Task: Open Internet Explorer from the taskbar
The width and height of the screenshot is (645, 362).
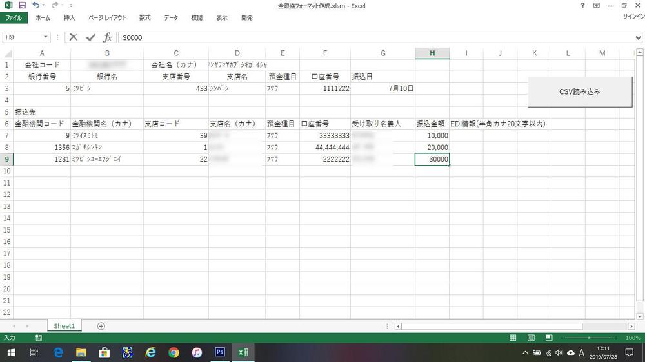Action: pos(150,352)
